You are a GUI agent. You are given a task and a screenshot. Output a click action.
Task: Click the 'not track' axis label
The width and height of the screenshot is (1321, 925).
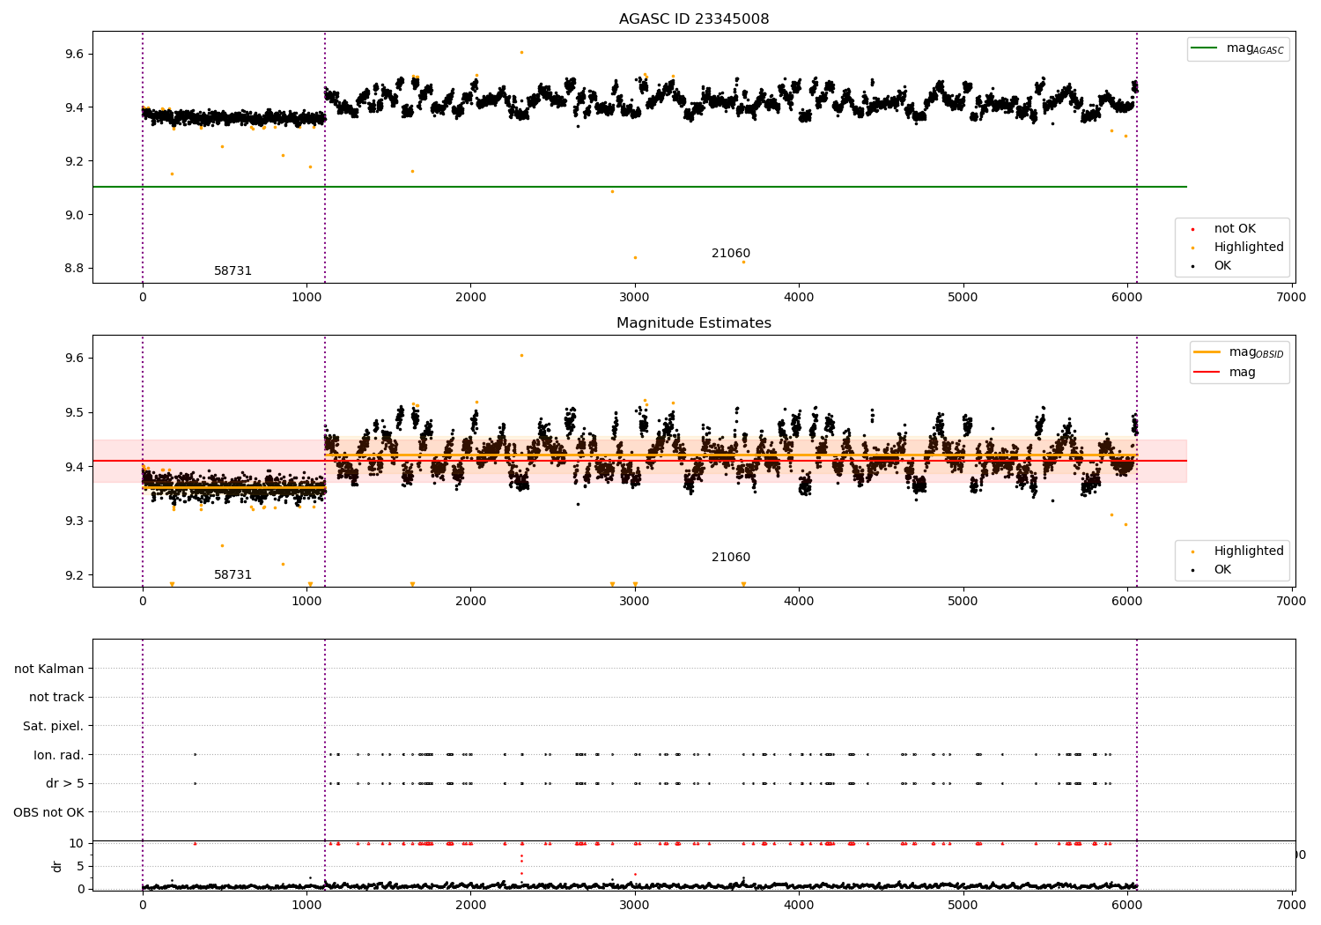pos(56,697)
